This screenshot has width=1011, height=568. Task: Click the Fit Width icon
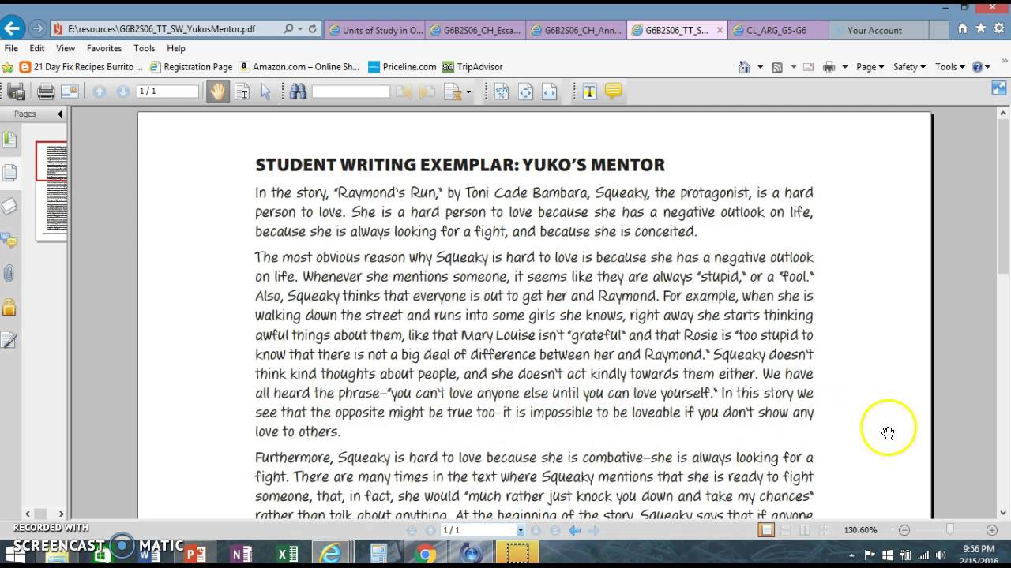tap(549, 92)
